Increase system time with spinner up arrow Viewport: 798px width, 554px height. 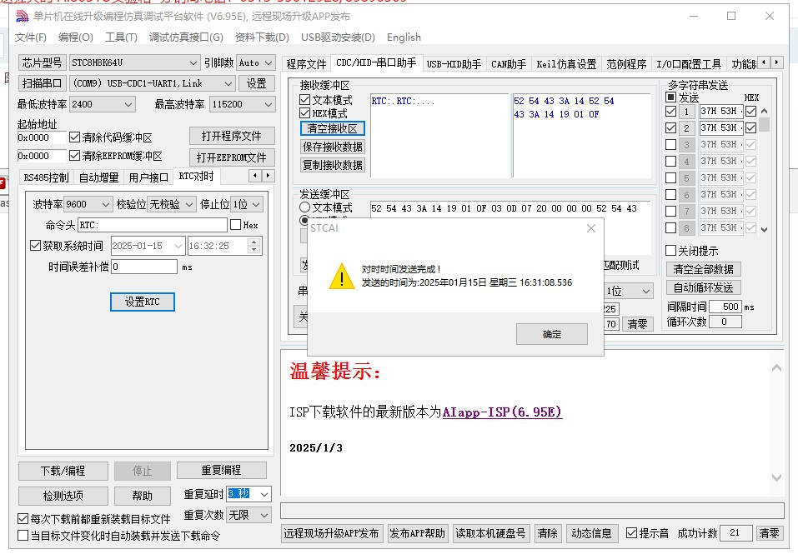[254, 242]
